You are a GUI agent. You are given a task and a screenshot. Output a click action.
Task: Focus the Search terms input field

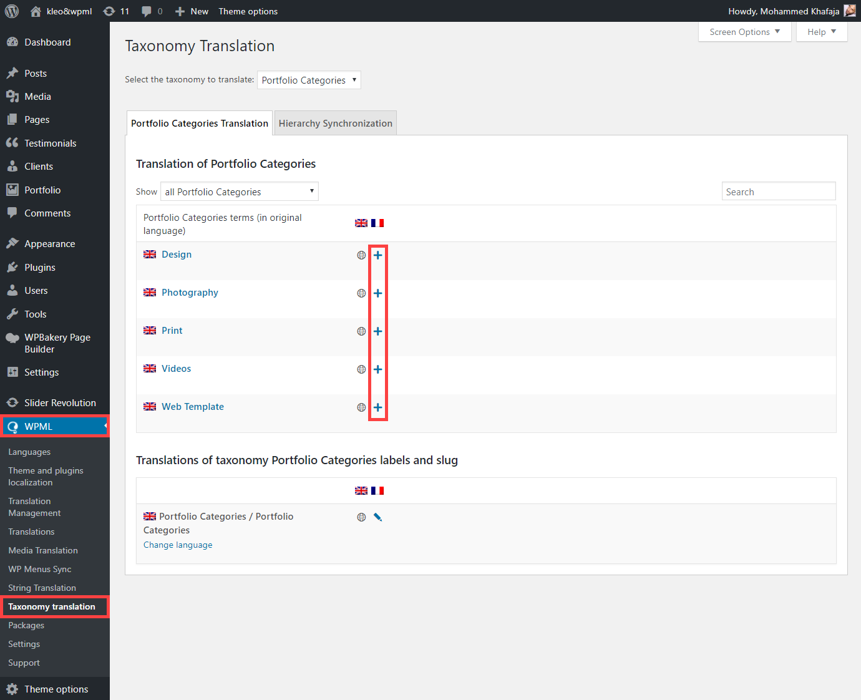(x=779, y=192)
